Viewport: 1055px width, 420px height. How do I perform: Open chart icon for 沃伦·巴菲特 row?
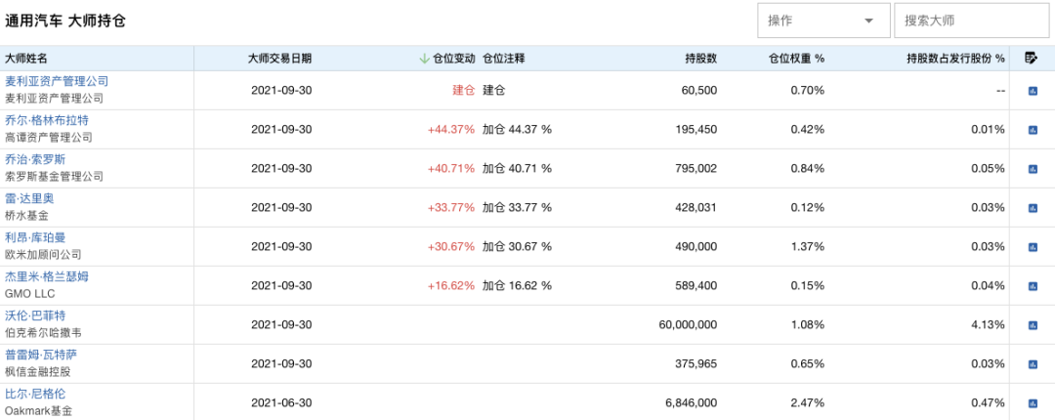[x=1033, y=325]
